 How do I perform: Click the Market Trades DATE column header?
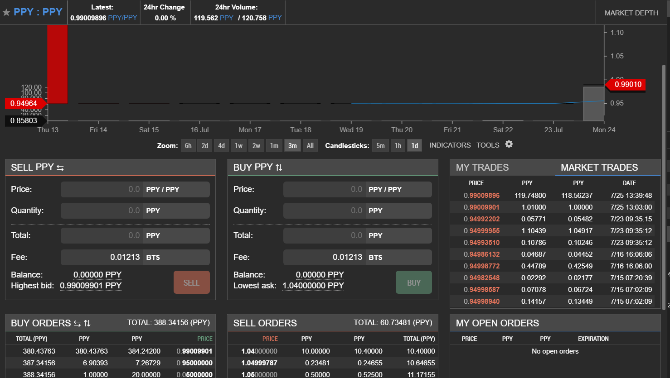coord(629,183)
